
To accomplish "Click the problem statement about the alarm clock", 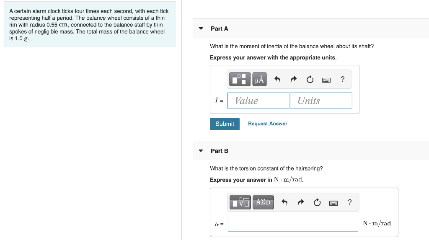I will (89, 25).
